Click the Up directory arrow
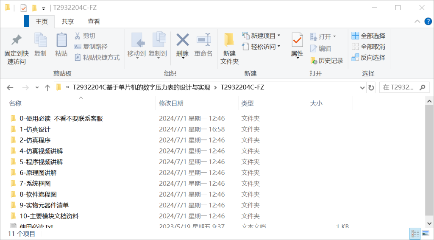The image size is (434, 240). coord(47,88)
